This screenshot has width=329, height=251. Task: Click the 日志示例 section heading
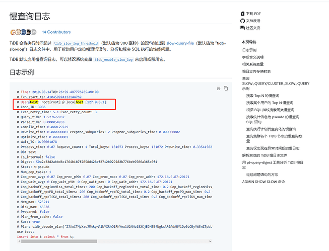click(22, 72)
